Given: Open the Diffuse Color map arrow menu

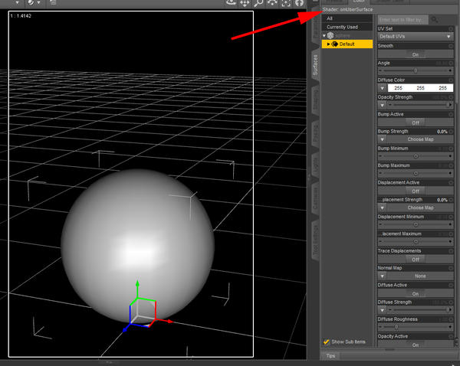Looking at the screenshot, I should 383,88.
